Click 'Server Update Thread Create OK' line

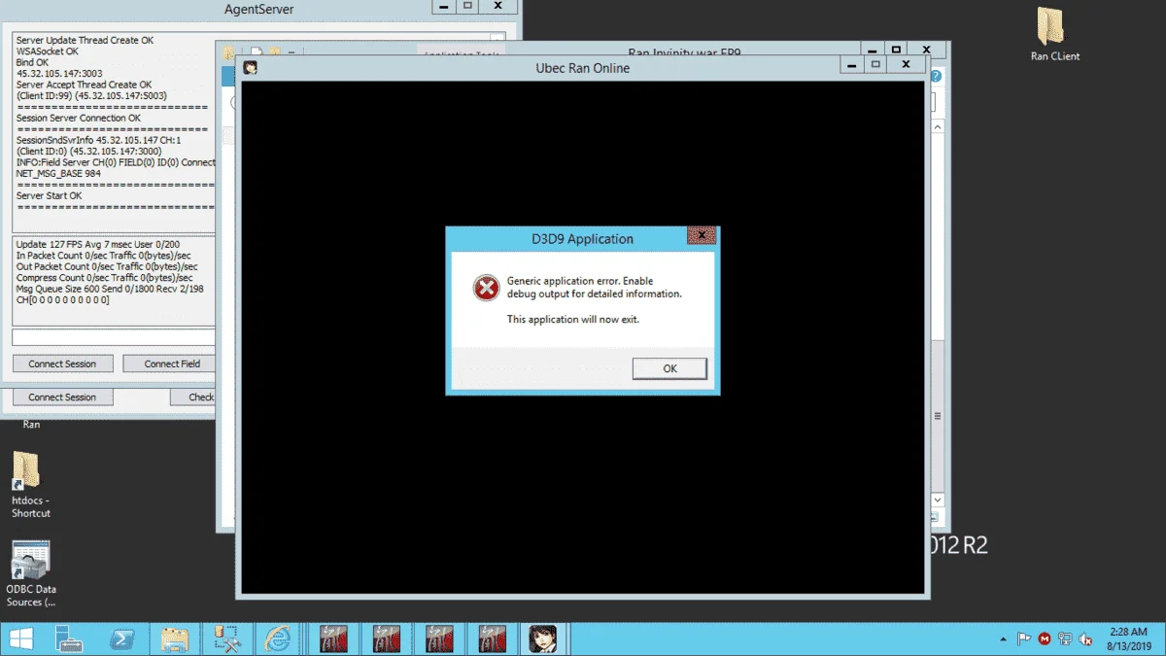coord(85,41)
